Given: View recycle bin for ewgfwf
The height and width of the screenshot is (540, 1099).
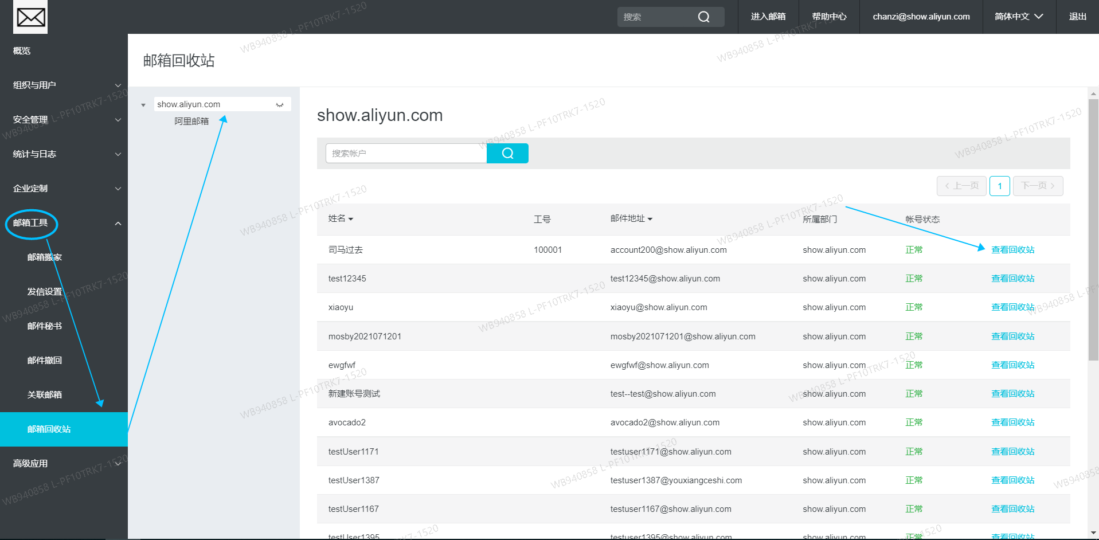Looking at the screenshot, I should coord(1012,365).
